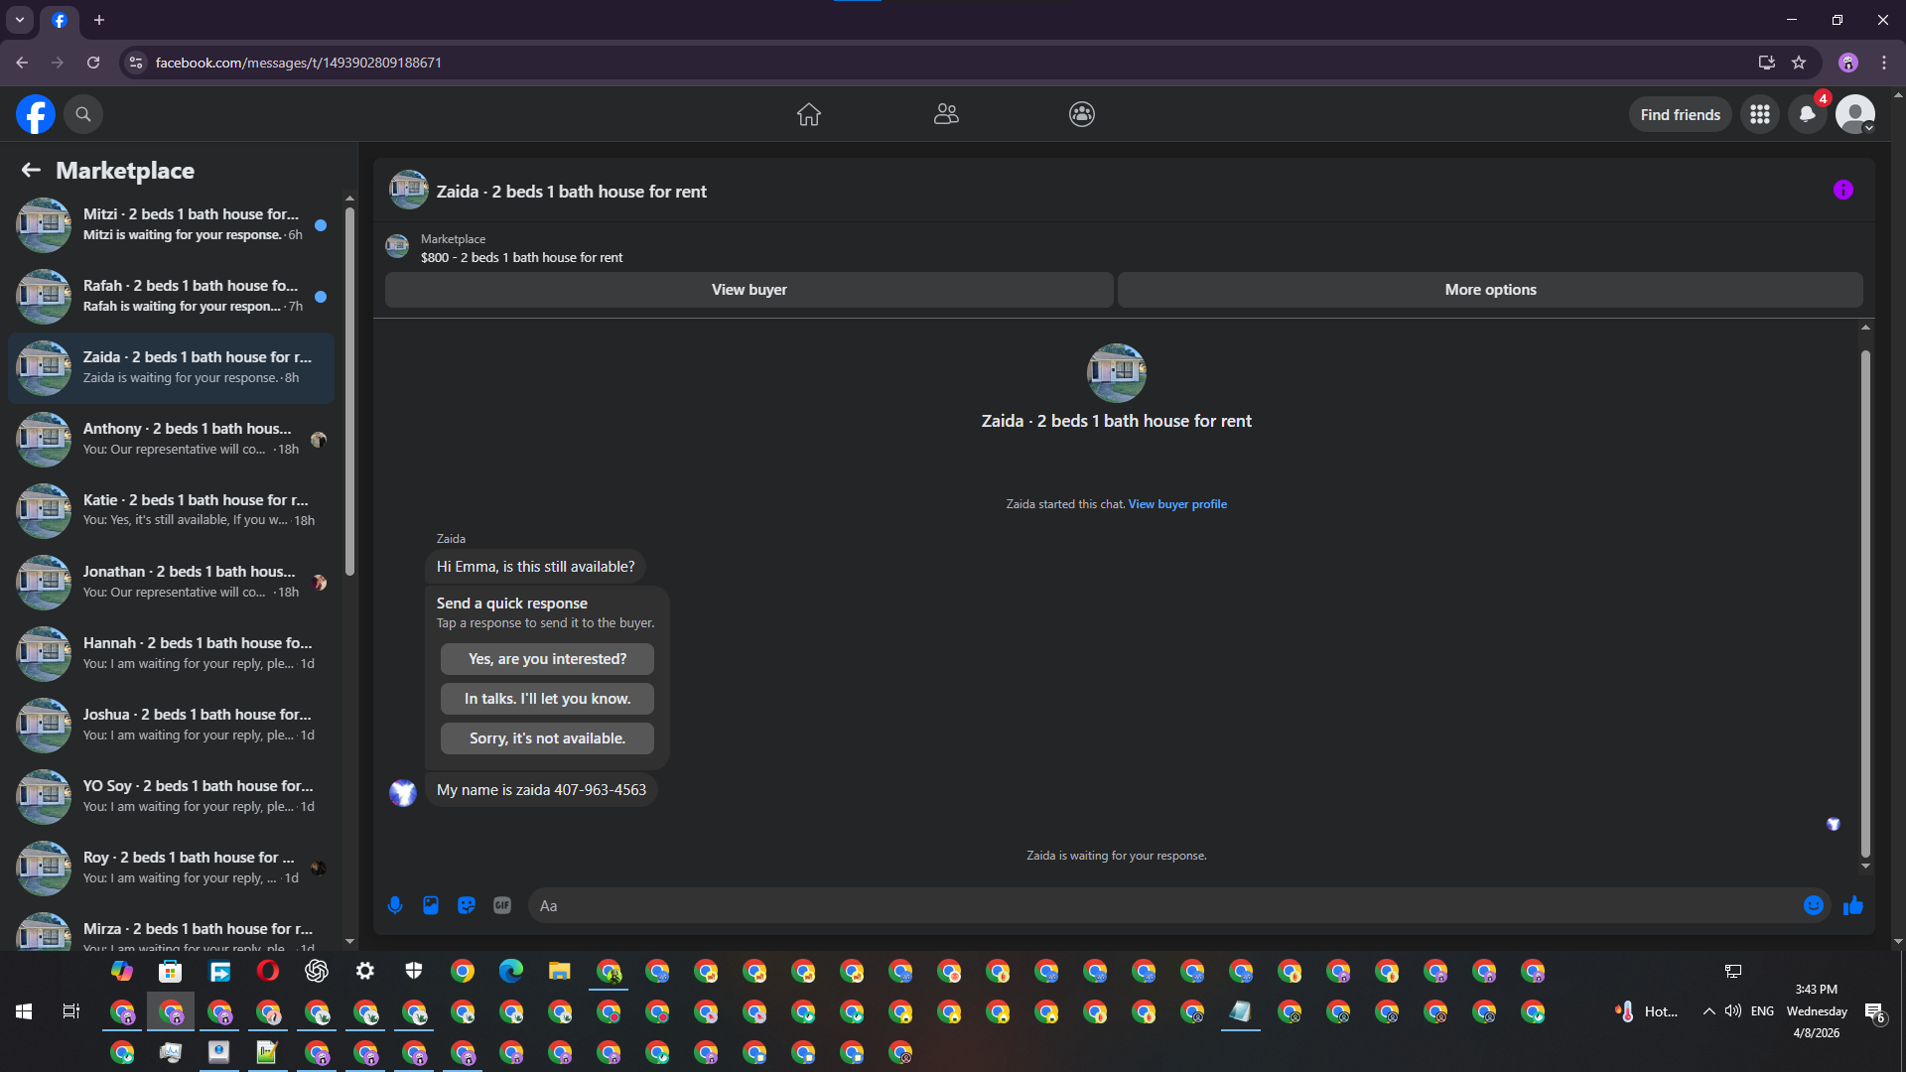Open the emoji picker in message box

(1813, 905)
